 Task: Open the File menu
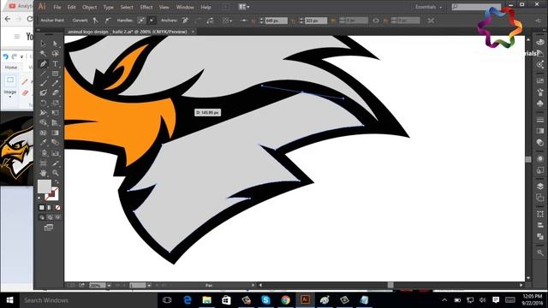pos(57,7)
